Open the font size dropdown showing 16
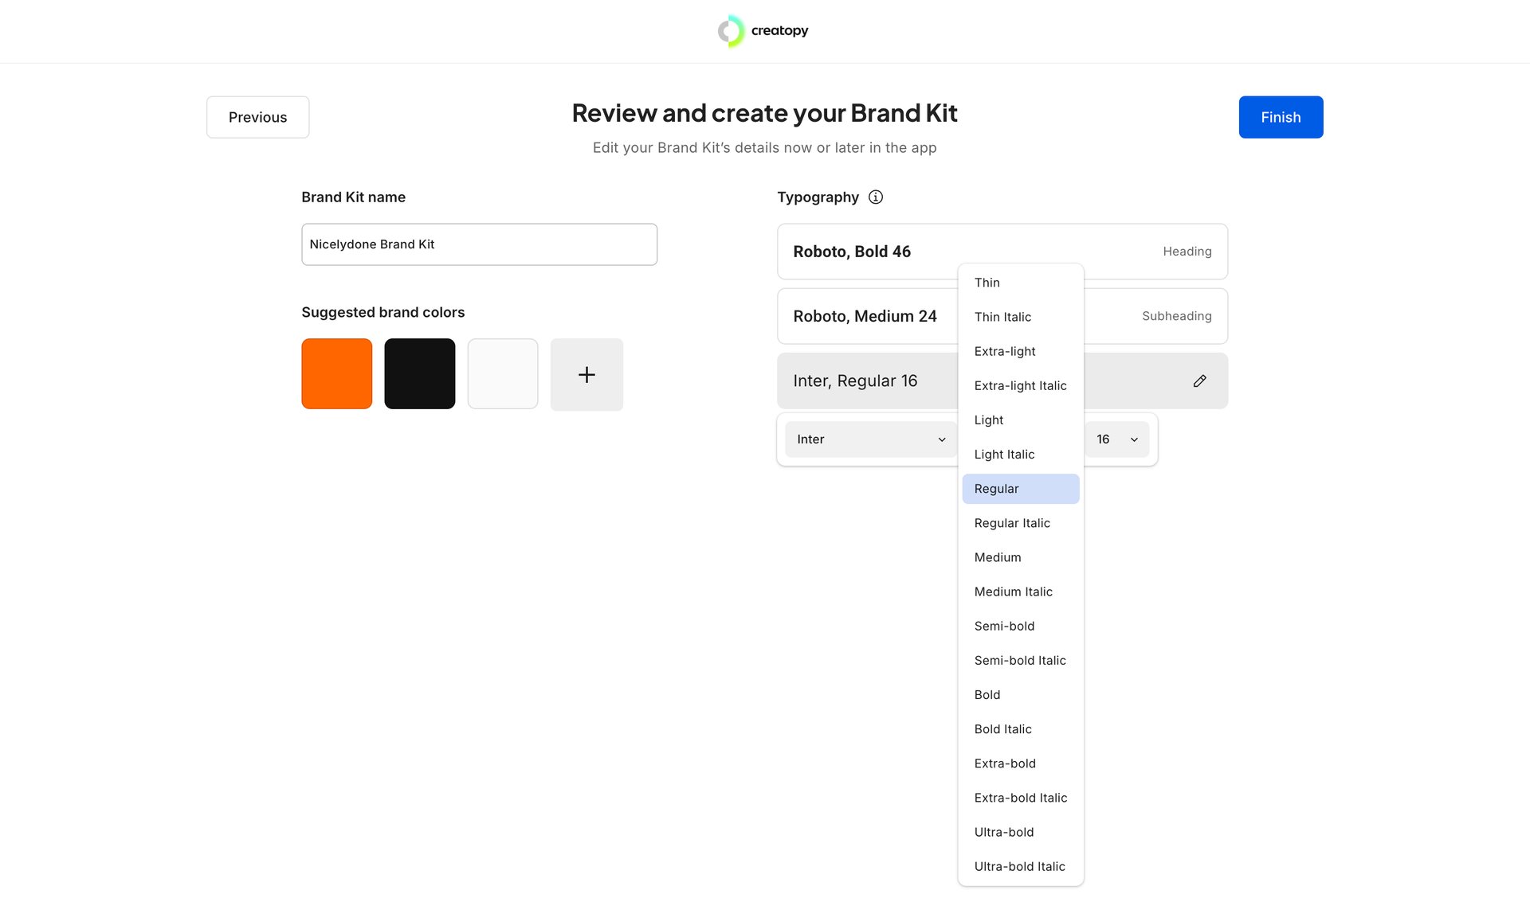1530x898 pixels. 1116,439
